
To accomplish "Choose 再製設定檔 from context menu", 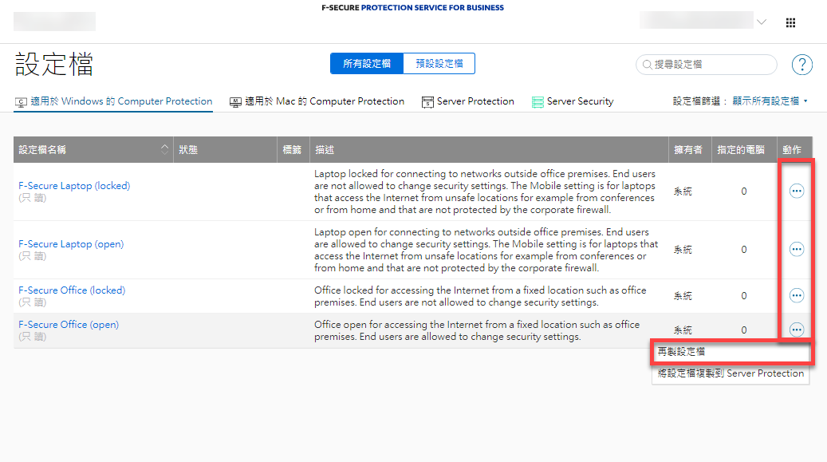I will click(x=681, y=351).
